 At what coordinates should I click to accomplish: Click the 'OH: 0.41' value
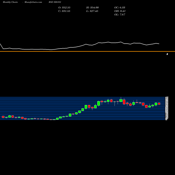point(120,11)
